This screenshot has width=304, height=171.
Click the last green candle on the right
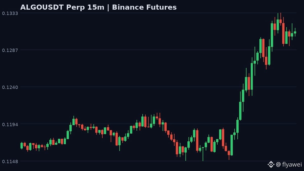(x=295, y=32)
